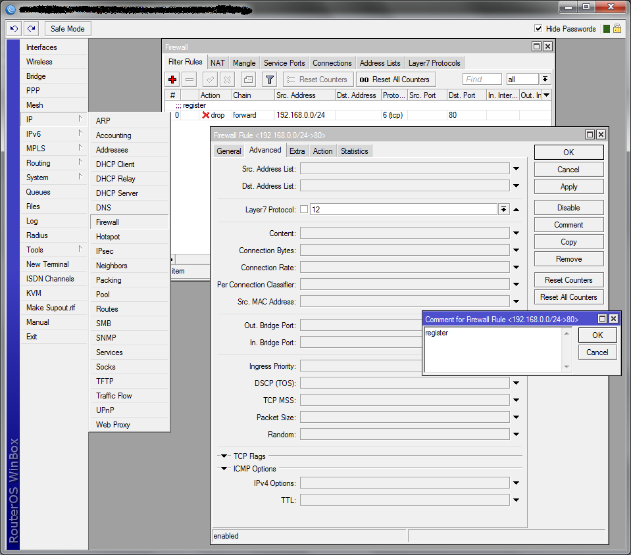Add a new firewall rule with the red plus
631x555 pixels.
click(172, 80)
